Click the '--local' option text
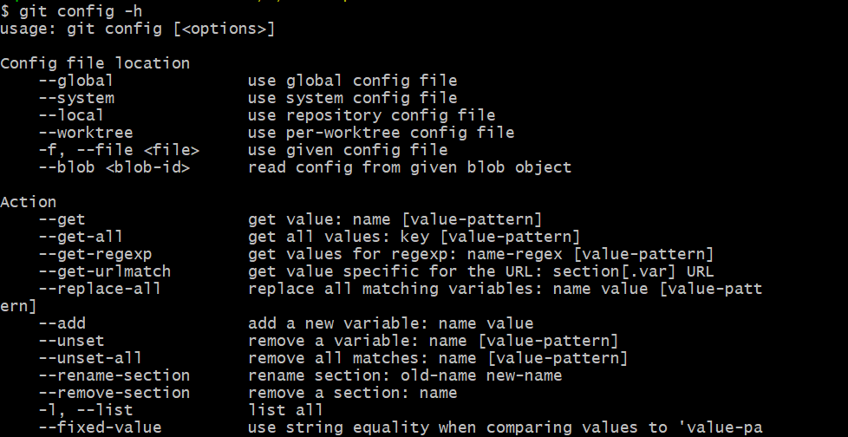848x437 pixels. [71, 115]
